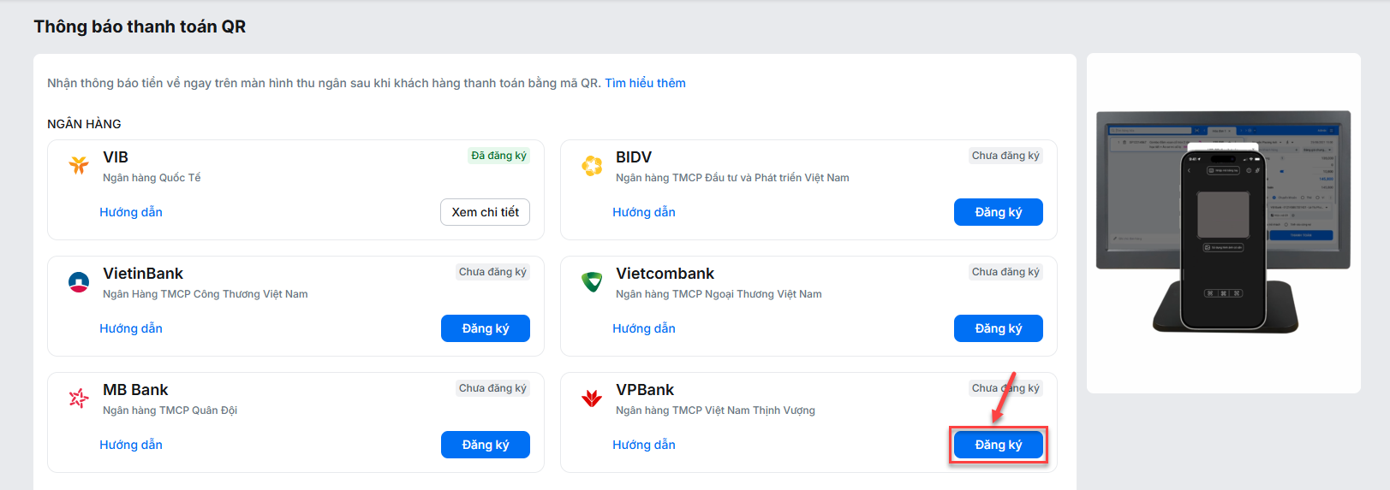
Task: Open the Tìm hiểu thêm link
Action: click(645, 83)
